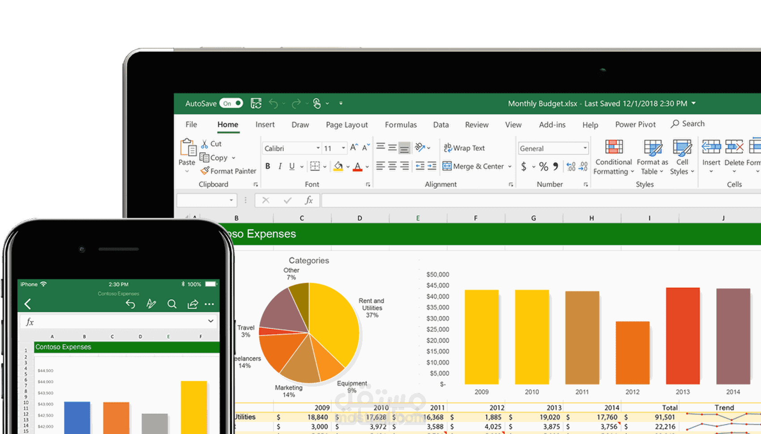This screenshot has width=761, height=434.
Task: Click Decrease Decimal icon
Action: click(x=583, y=166)
